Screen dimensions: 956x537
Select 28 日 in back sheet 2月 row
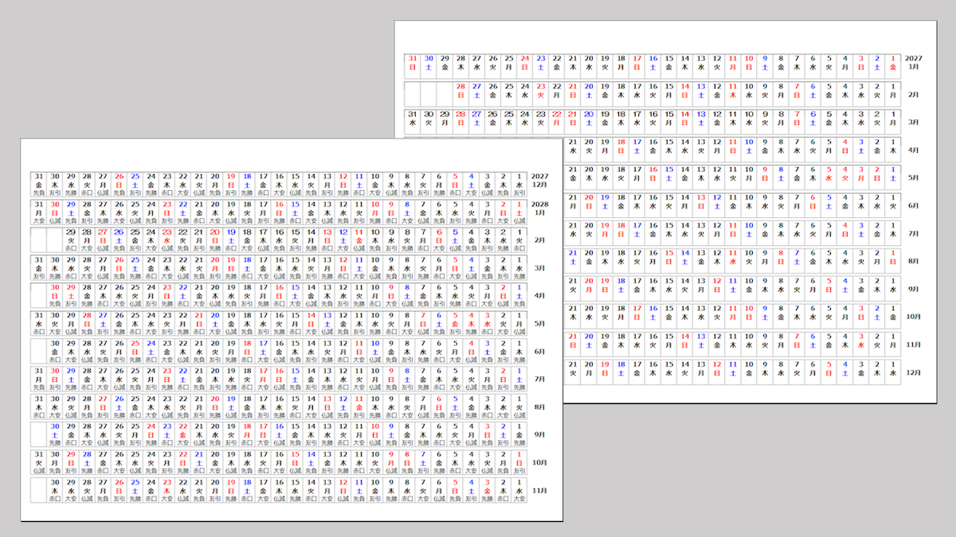[460, 91]
